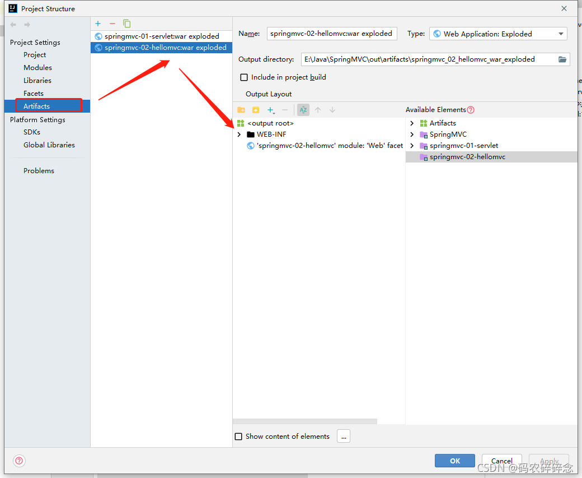Expand springmvc-01-servlet in Available Elements
Viewport: 582px width, 478px height.
pyautogui.click(x=412, y=146)
